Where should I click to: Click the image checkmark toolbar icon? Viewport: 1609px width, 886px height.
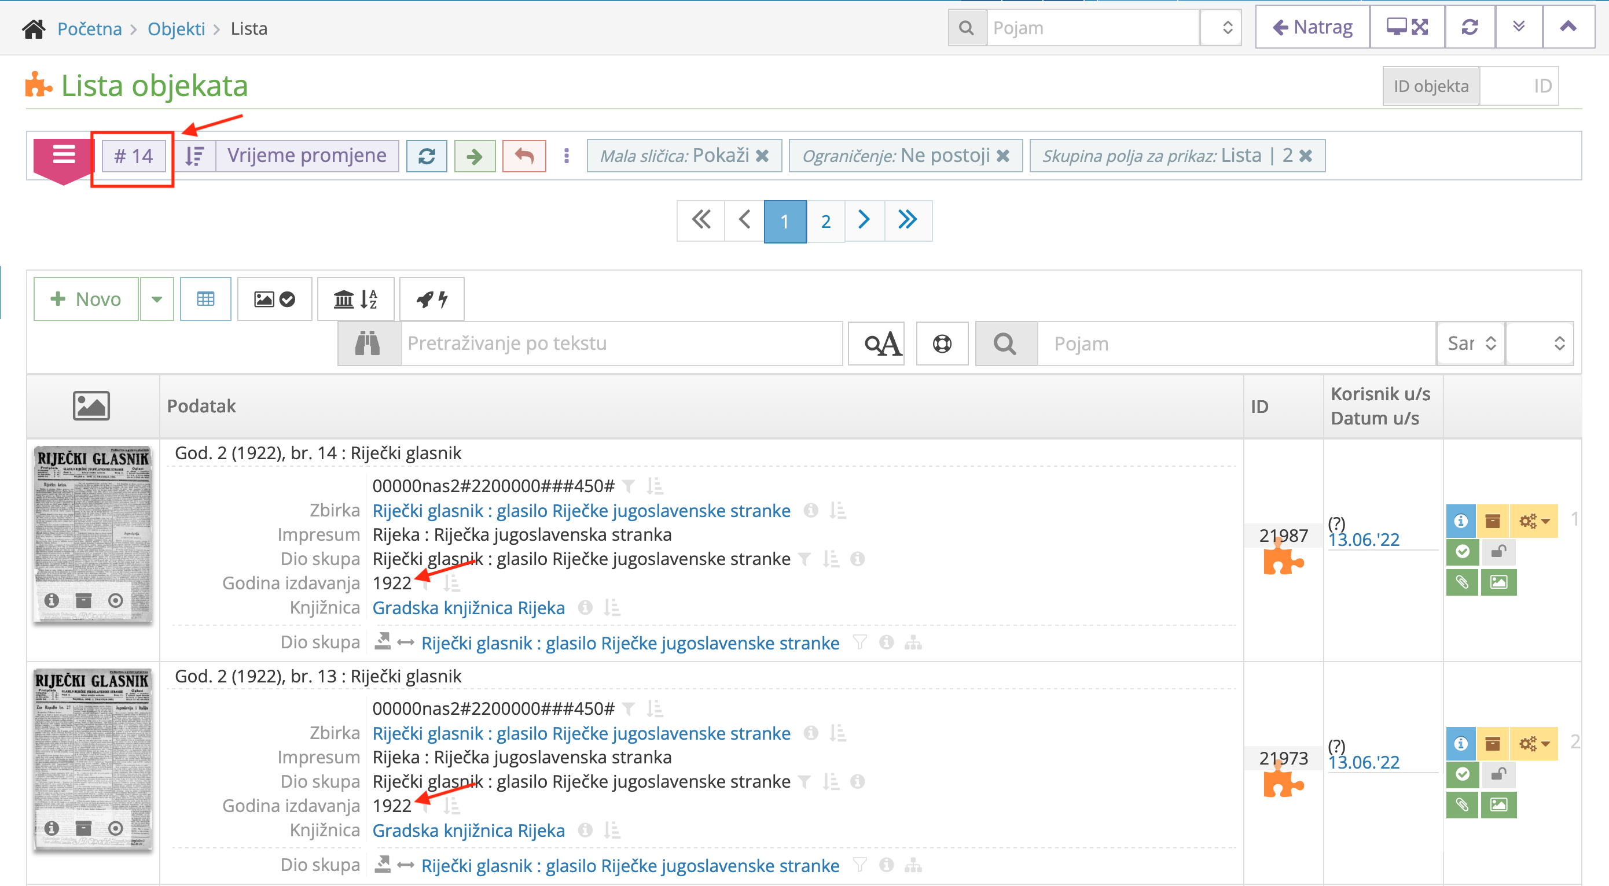274,299
